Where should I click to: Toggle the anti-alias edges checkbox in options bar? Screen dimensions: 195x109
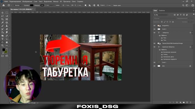112,5
